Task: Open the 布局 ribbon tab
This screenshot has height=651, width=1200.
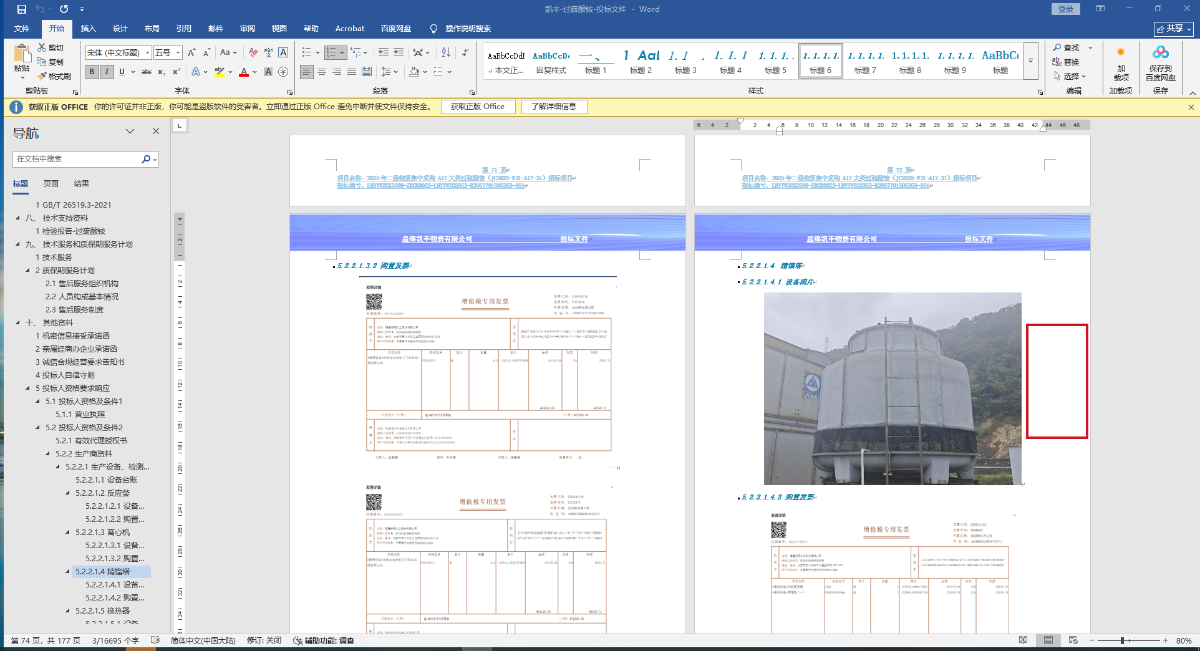Action: pyautogui.click(x=152, y=29)
